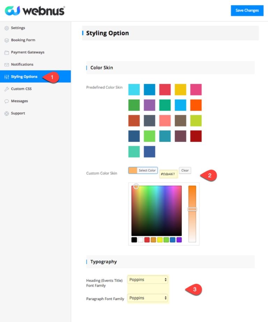
Task: Open the Paragraph Font Family dropdown
Action: click(148, 298)
